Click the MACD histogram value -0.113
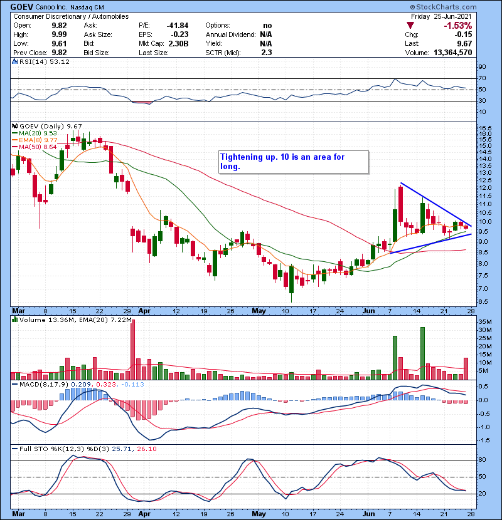Screen dimensions: 502x520 132,385
